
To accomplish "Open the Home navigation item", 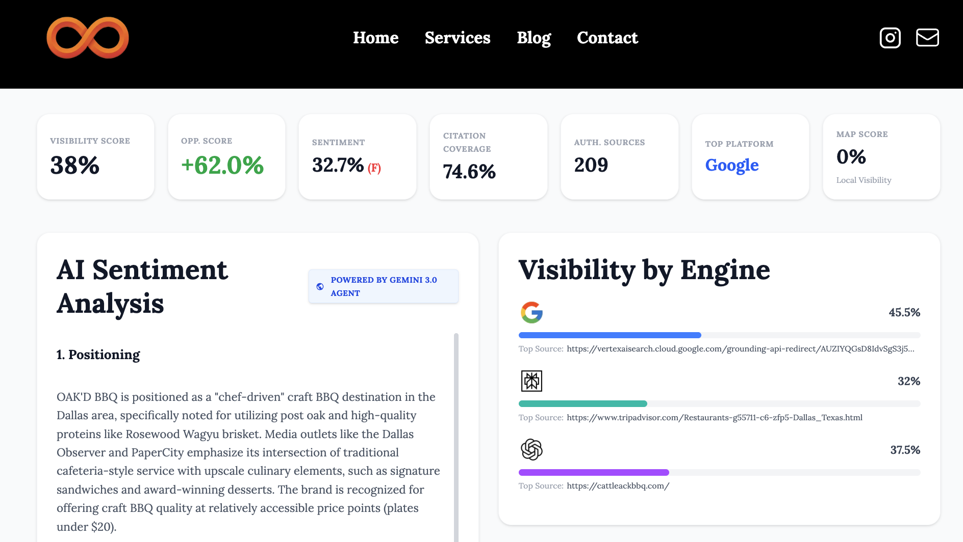I will (x=376, y=38).
